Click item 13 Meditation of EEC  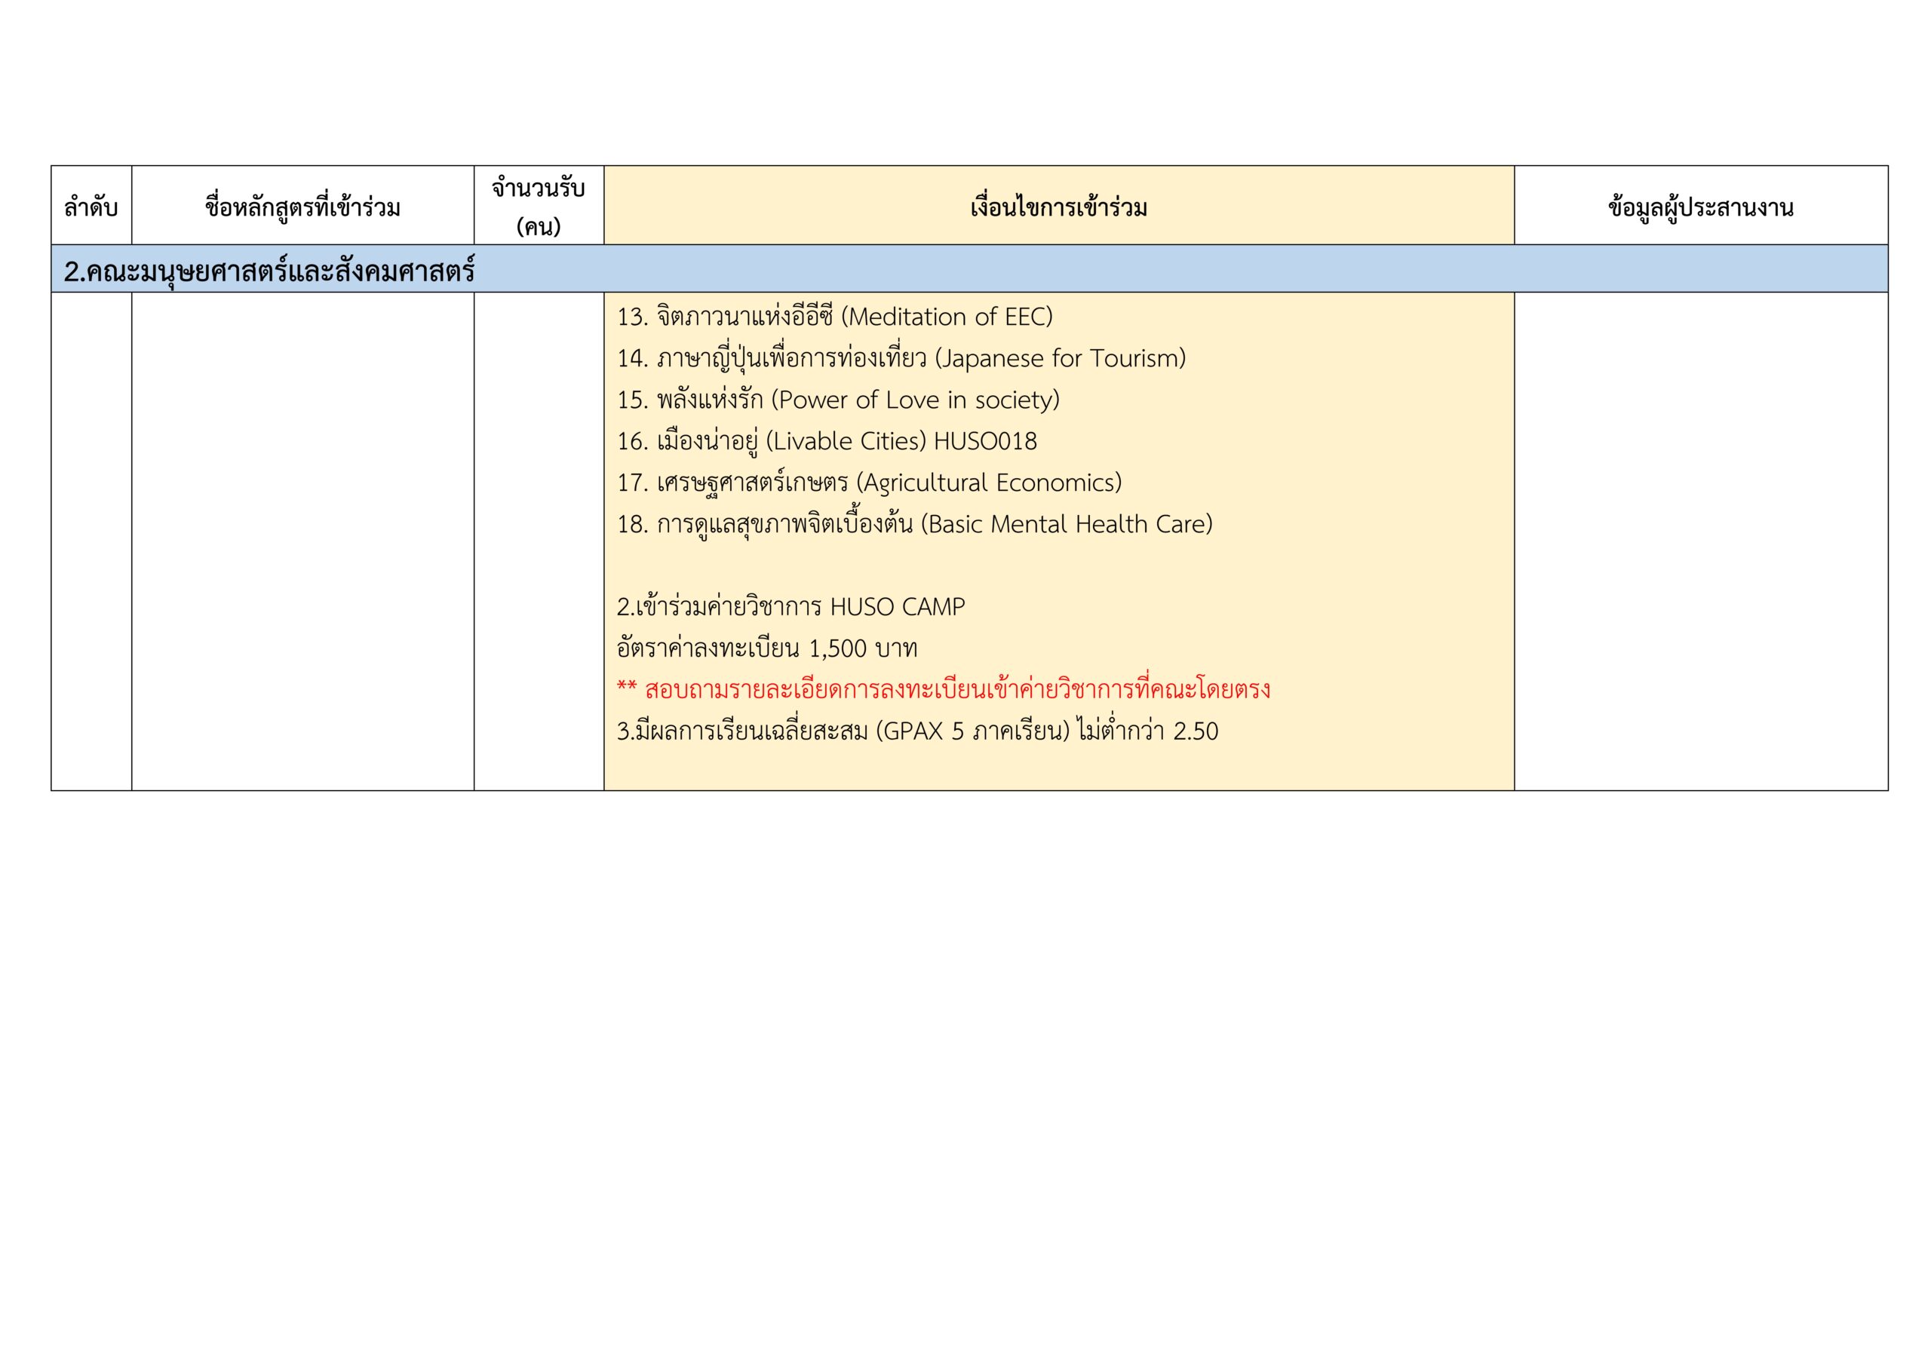834,317
